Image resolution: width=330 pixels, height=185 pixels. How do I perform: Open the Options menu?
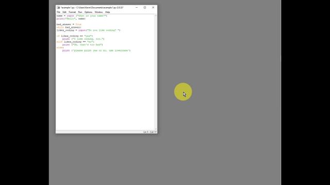coord(88,12)
